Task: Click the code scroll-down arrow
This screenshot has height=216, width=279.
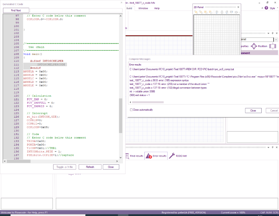Action: 121,157
